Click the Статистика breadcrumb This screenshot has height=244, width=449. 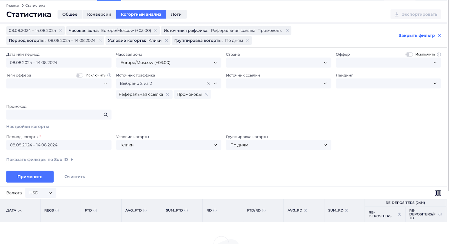(x=35, y=6)
